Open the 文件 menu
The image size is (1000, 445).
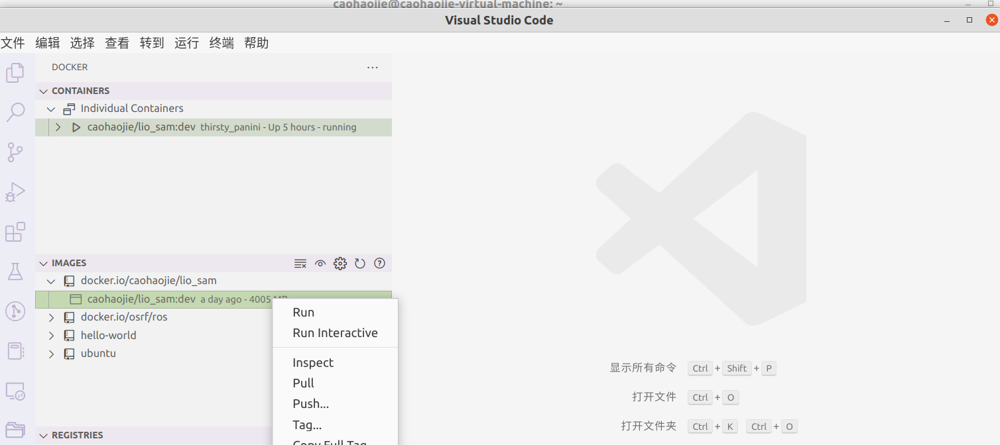13,43
